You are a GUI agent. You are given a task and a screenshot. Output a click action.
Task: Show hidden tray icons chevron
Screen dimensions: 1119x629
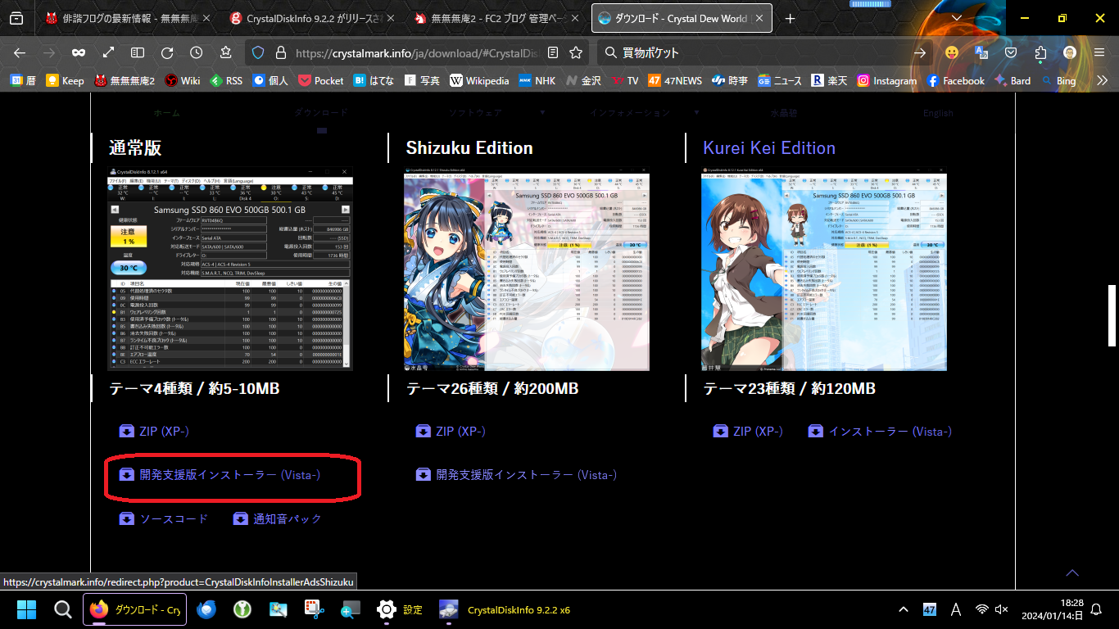tap(904, 609)
